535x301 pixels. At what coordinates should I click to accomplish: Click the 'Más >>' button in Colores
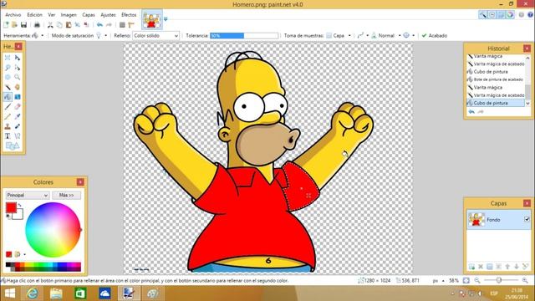coord(67,195)
